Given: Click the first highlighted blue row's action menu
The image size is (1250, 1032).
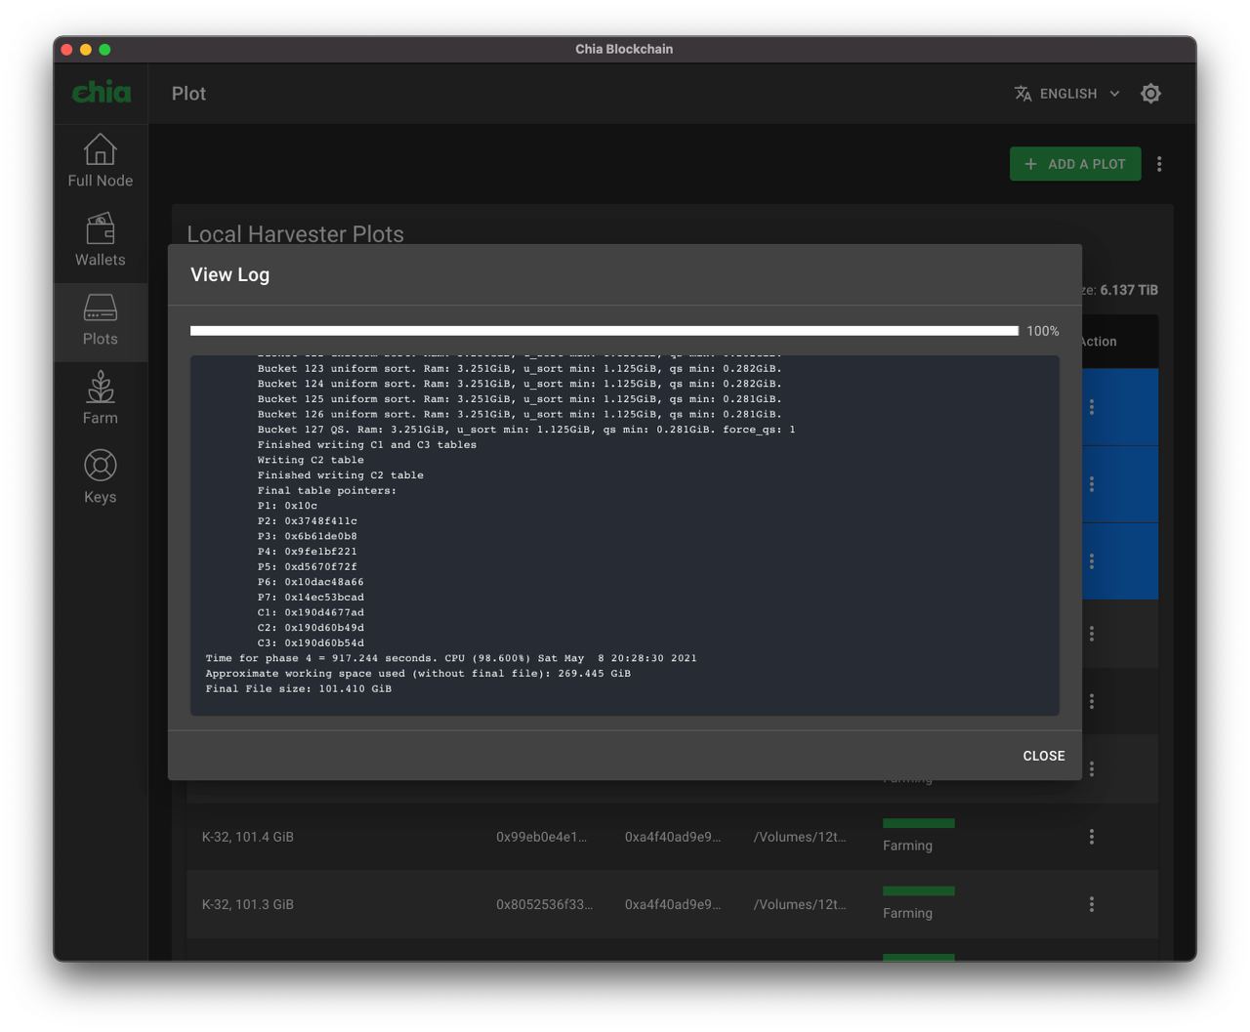Looking at the screenshot, I should [x=1092, y=407].
